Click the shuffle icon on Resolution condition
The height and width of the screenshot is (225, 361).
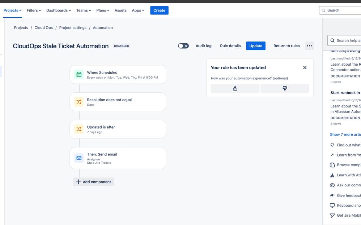[x=79, y=102]
